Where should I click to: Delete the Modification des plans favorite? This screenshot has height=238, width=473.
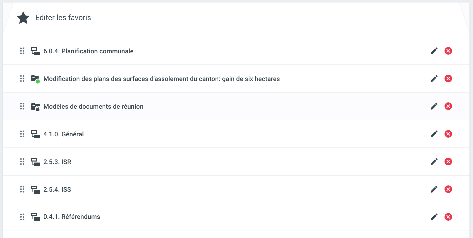448,79
